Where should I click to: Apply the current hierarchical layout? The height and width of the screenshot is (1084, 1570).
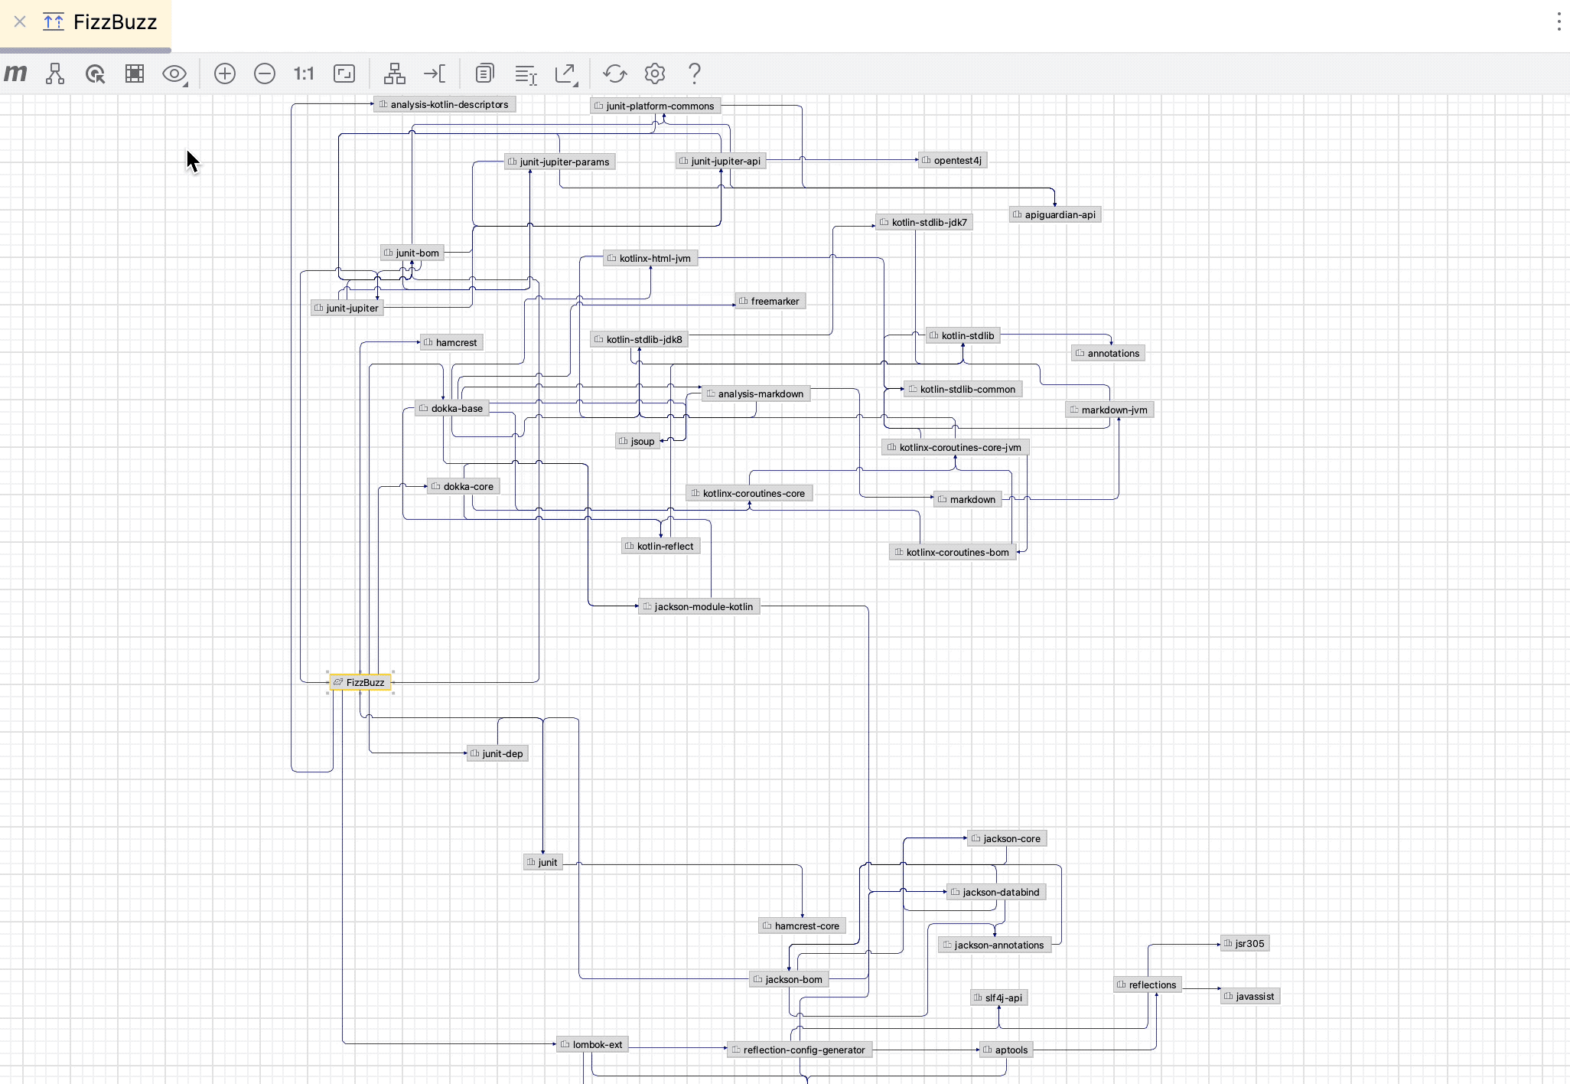(x=395, y=73)
